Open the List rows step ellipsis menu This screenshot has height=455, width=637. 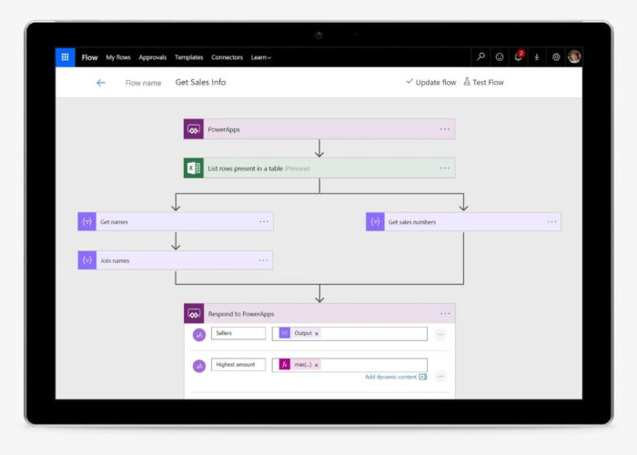point(445,168)
